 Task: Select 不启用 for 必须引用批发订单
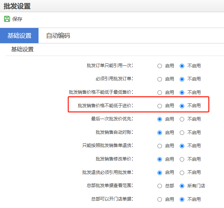point(182,79)
